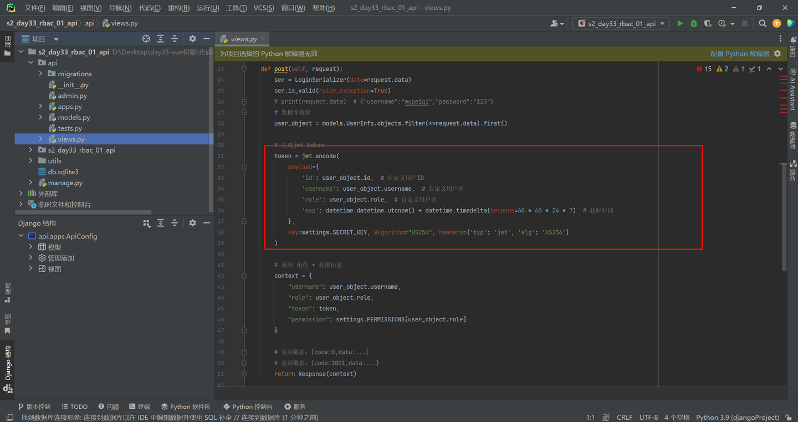Expand the apps.py node

tap(40, 106)
